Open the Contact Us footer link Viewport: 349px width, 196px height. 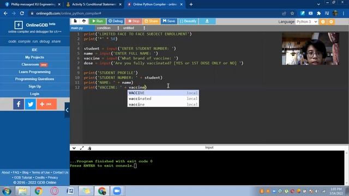click(61, 173)
